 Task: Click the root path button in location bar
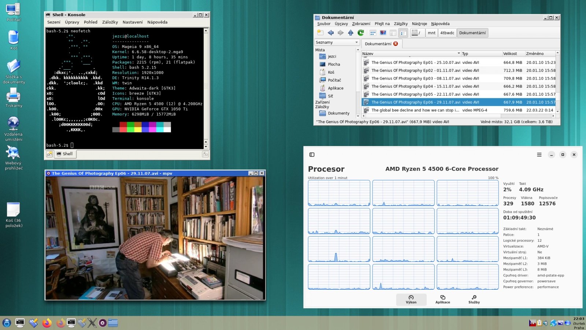coord(417,33)
